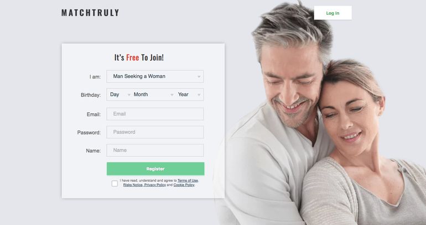
Task: Open the Risks Notice link
Action: coord(133,185)
